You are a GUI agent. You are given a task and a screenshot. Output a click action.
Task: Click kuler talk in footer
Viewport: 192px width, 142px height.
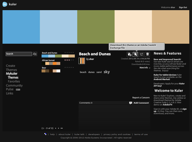point(79,134)
